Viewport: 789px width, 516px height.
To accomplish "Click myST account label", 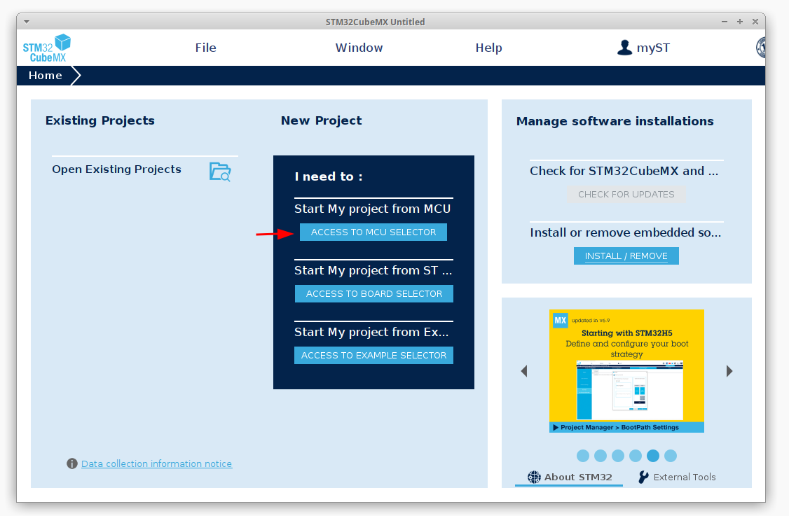I will 653,48.
